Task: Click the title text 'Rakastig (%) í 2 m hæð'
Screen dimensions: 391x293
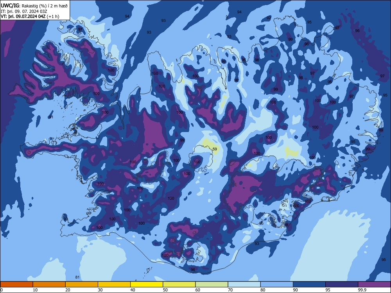Action: pyautogui.click(x=44, y=6)
